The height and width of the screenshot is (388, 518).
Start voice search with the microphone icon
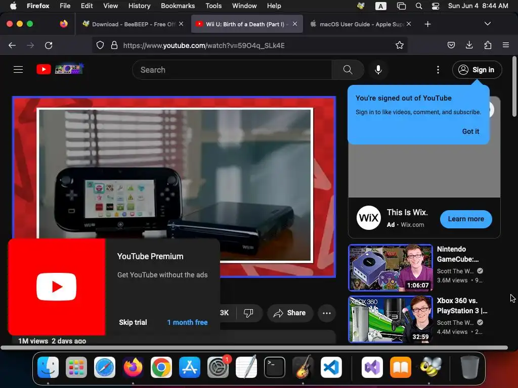[378, 70]
